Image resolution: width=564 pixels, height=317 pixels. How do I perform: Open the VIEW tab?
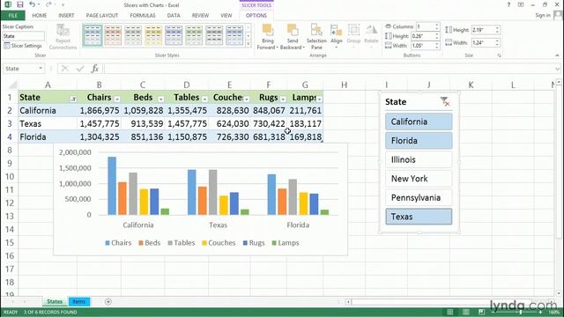coord(226,16)
